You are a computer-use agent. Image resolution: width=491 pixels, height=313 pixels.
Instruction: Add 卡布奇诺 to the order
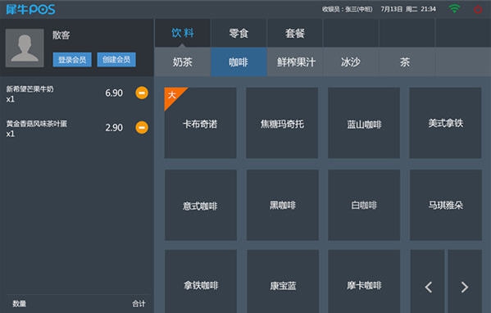tap(200, 123)
